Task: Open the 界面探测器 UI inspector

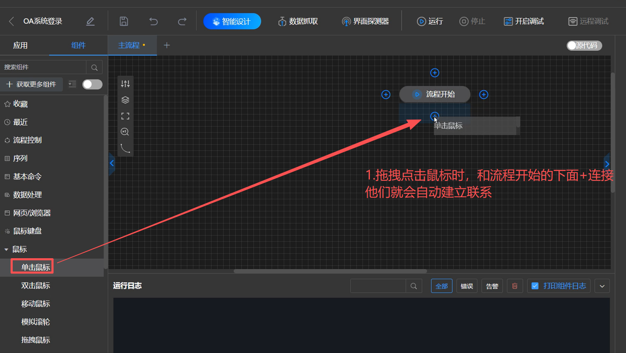Action: tap(365, 21)
